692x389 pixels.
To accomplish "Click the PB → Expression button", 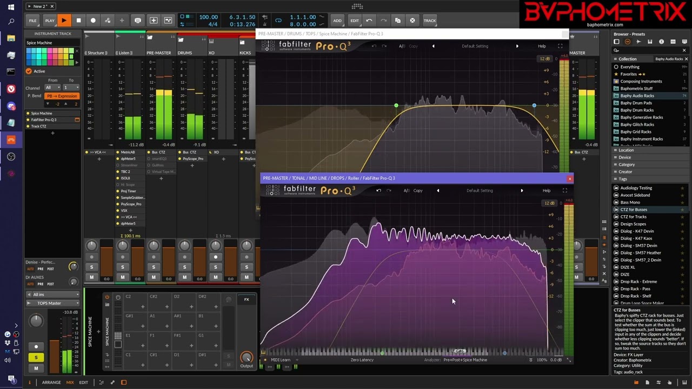I will 62,96.
